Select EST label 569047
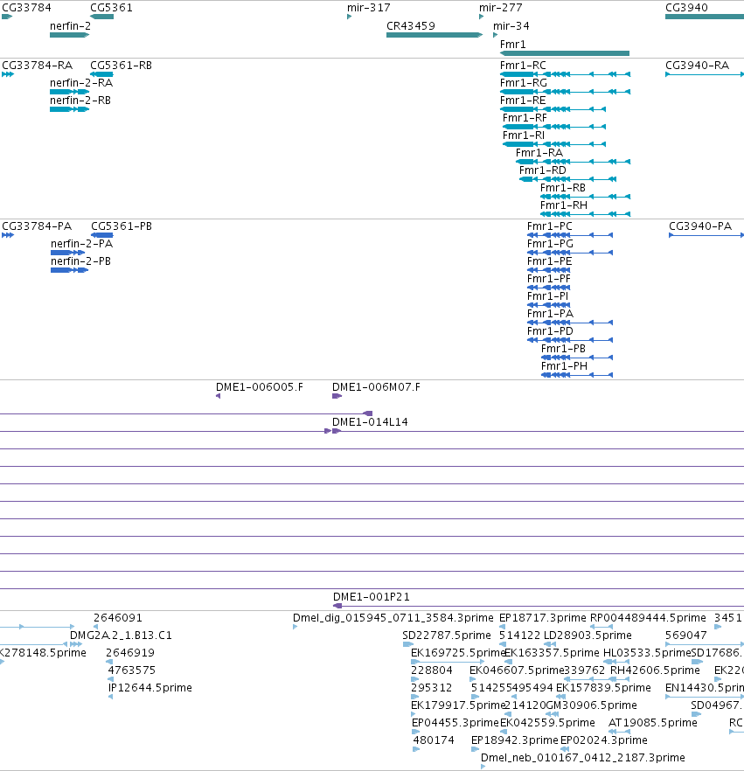 click(x=686, y=636)
